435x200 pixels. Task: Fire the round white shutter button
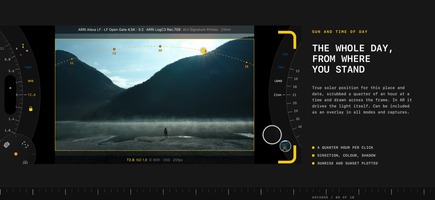point(272,135)
